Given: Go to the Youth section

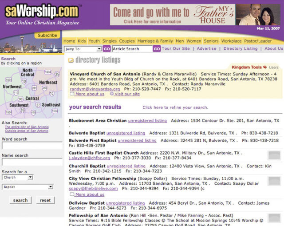Looking at the screenshot, I should click(x=94, y=41).
